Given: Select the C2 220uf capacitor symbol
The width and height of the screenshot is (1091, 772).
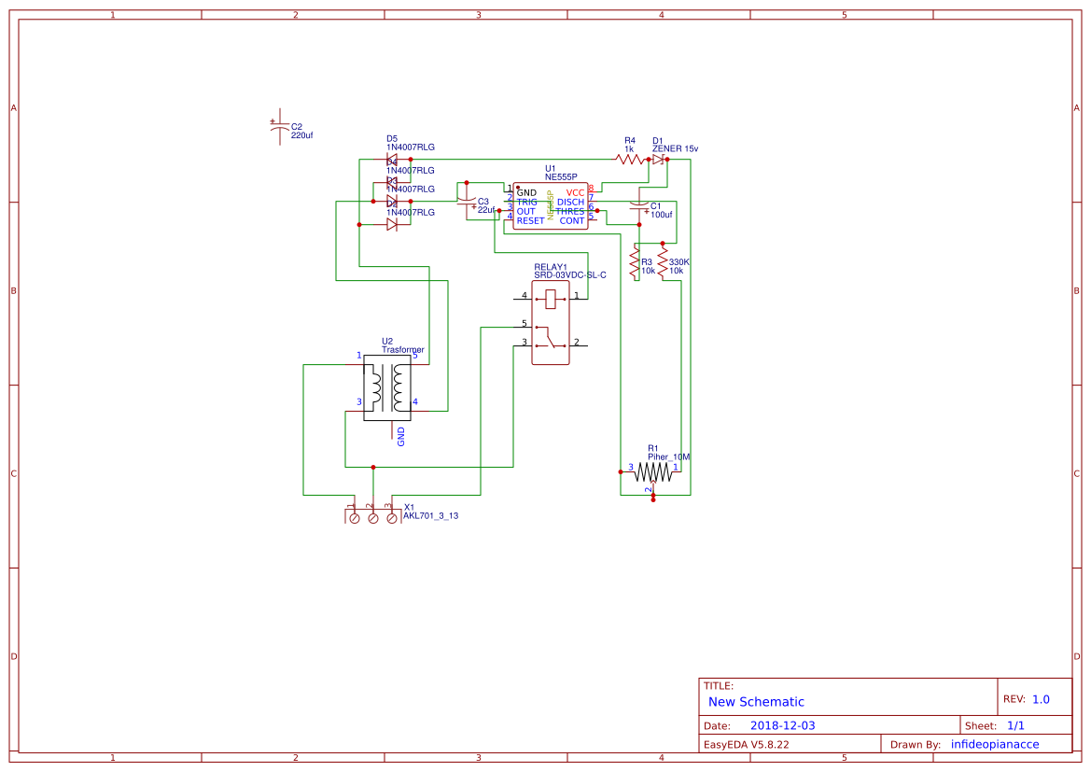Looking at the screenshot, I should pyautogui.click(x=280, y=127).
